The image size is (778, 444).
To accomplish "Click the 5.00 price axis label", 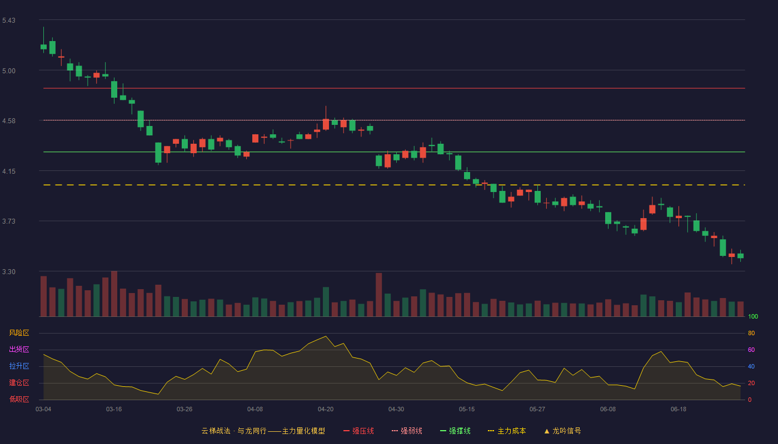I will pos(8,71).
